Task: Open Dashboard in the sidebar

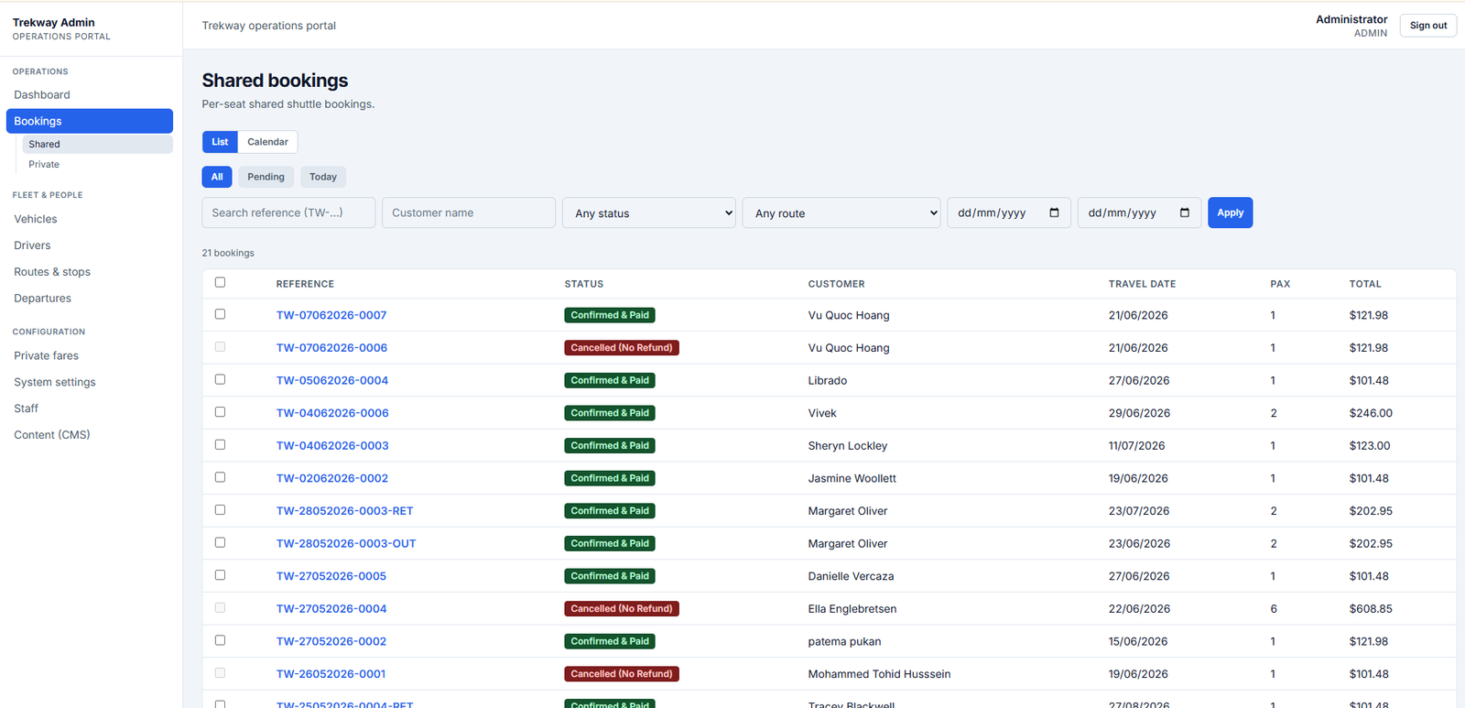Action: pyautogui.click(x=90, y=94)
